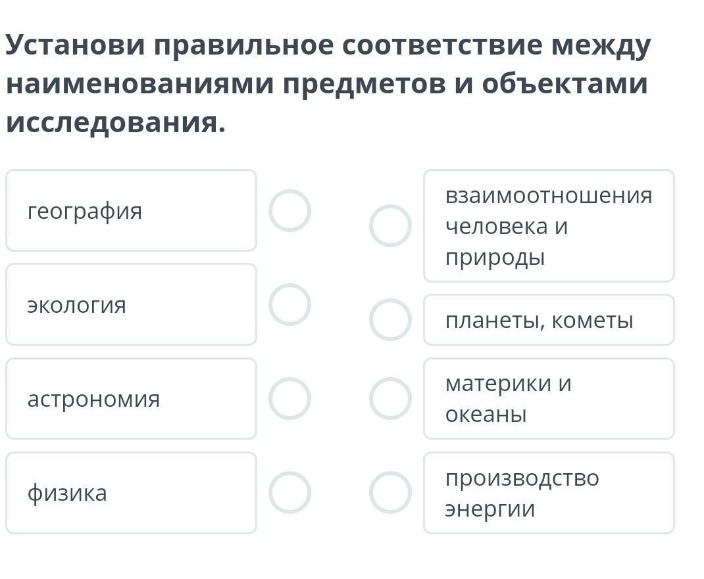Pick the взаимоотношения человека и природы answer box
This screenshot has width=704, height=579.
[549, 225]
